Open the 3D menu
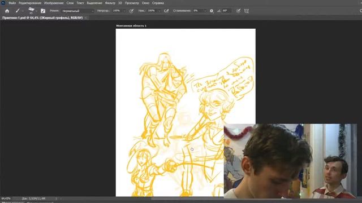 (120, 3)
